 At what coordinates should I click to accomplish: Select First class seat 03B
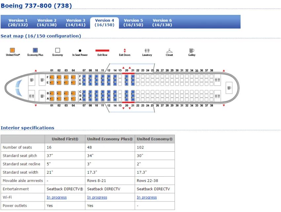[66, 93]
